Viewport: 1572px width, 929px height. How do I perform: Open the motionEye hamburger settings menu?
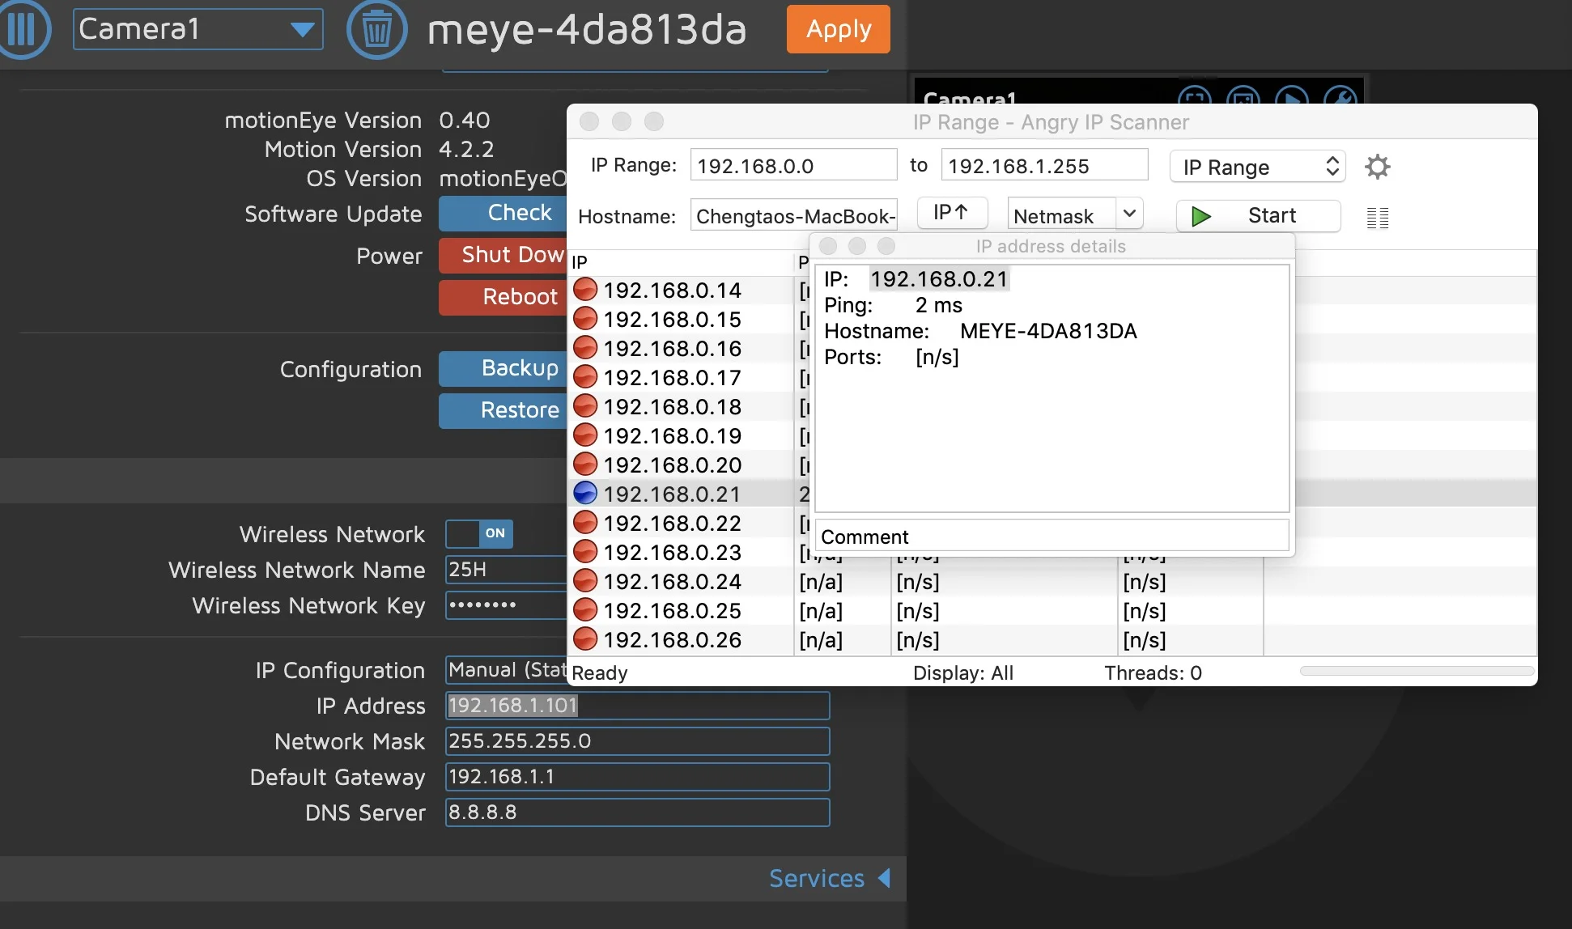(23, 29)
